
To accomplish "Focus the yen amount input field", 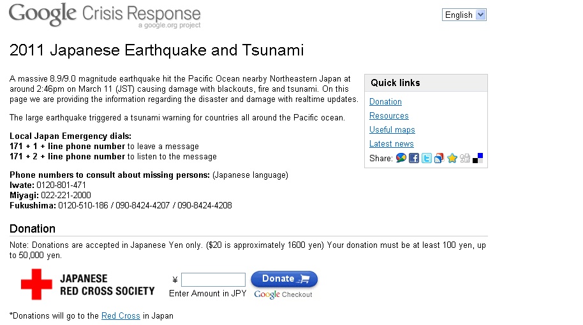I will [213, 280].
